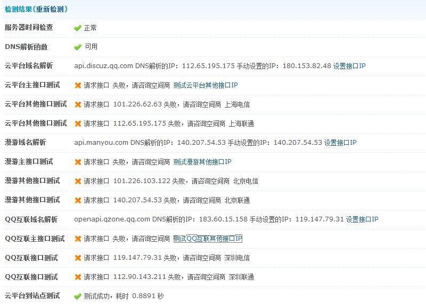The image size is (426, 304).
Task: Click orange X icon beside 140.207.54.53 失败
Action: (78, 200)
